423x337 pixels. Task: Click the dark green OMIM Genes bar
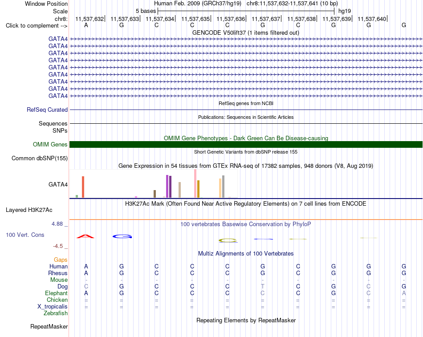pos(246,144)
